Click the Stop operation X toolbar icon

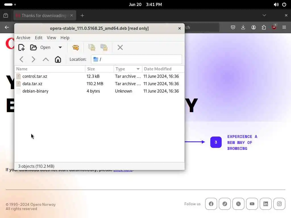[120, 47]
